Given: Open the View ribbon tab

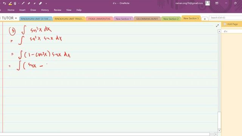Looking at the screenshot, I should (x=69, y=10).
